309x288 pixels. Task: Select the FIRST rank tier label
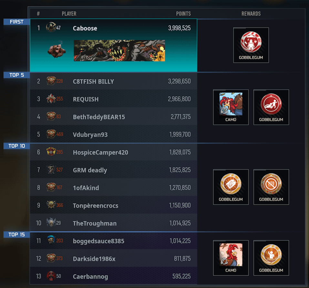[x=16, y=22]
